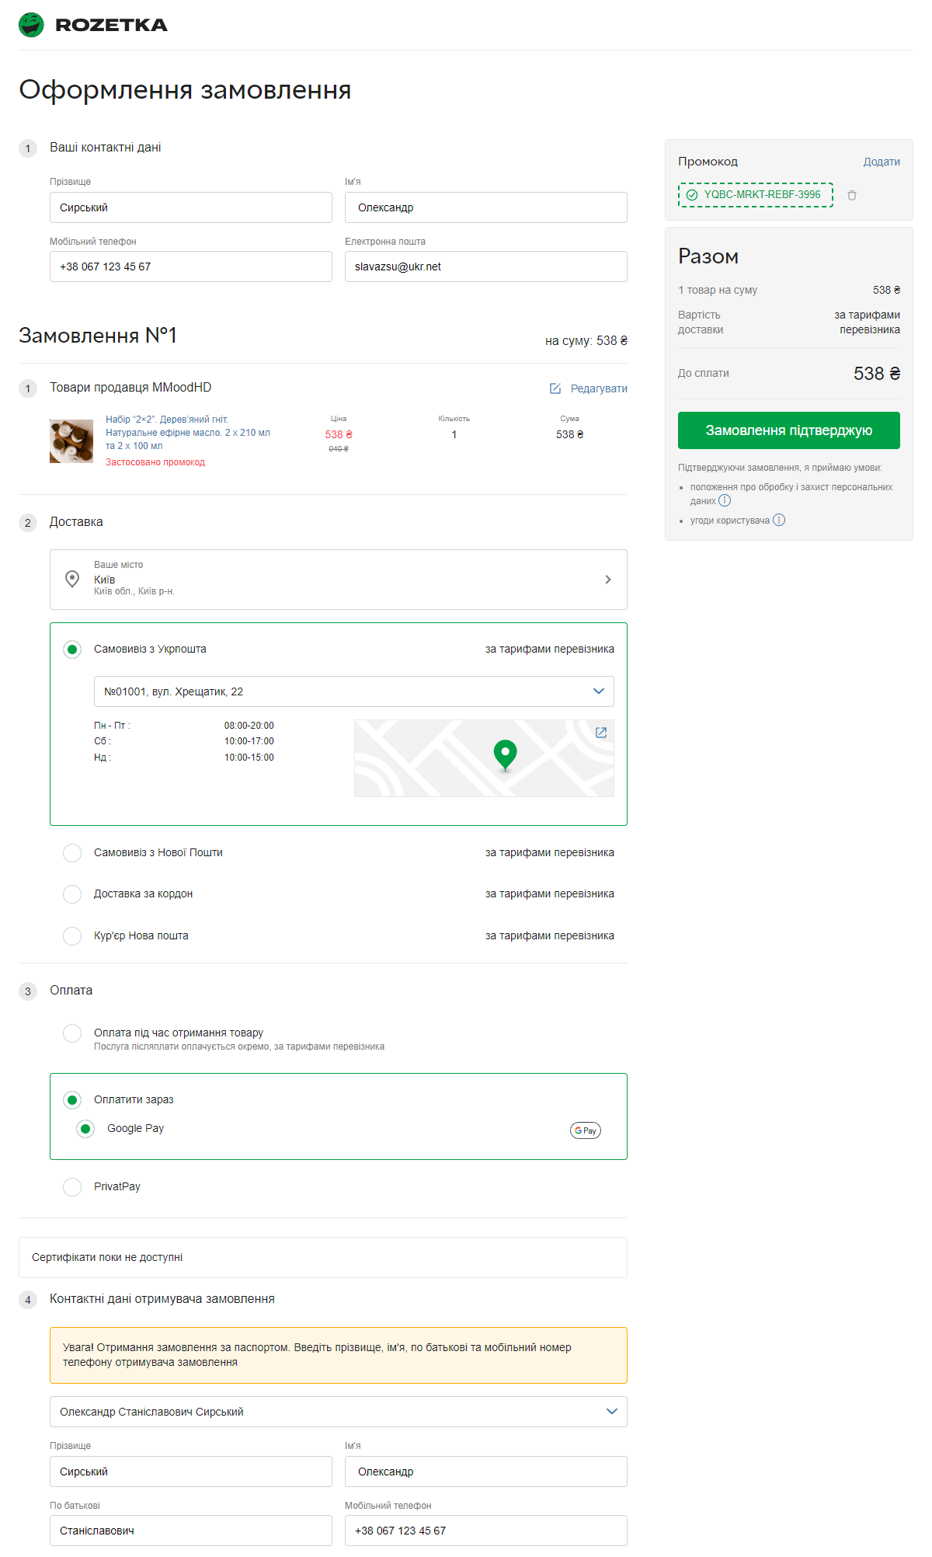Click the Застосовано промокод red label

[155, 462]
